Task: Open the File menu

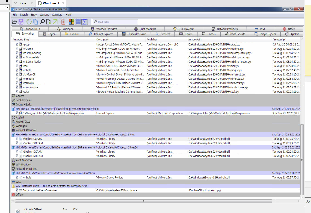Action: pos(15,15)
